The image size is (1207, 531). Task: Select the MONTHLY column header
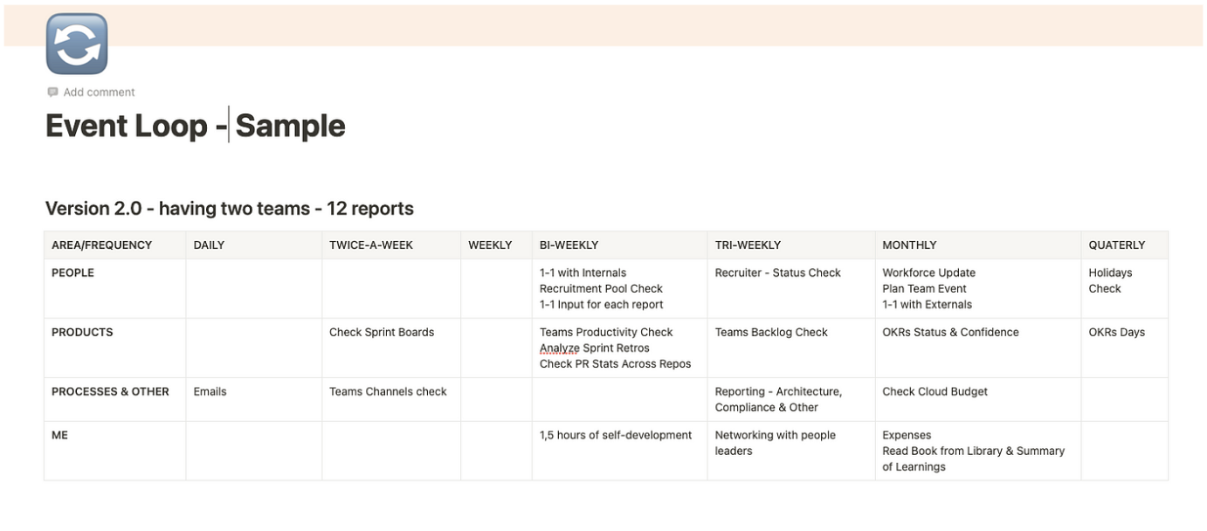(909, 245)
